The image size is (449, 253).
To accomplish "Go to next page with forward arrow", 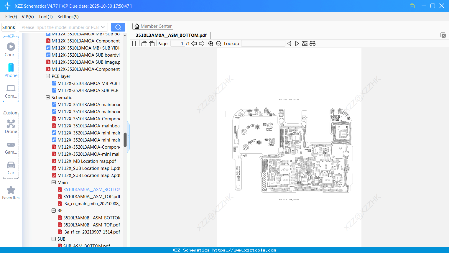I will [x=201, y=43].
